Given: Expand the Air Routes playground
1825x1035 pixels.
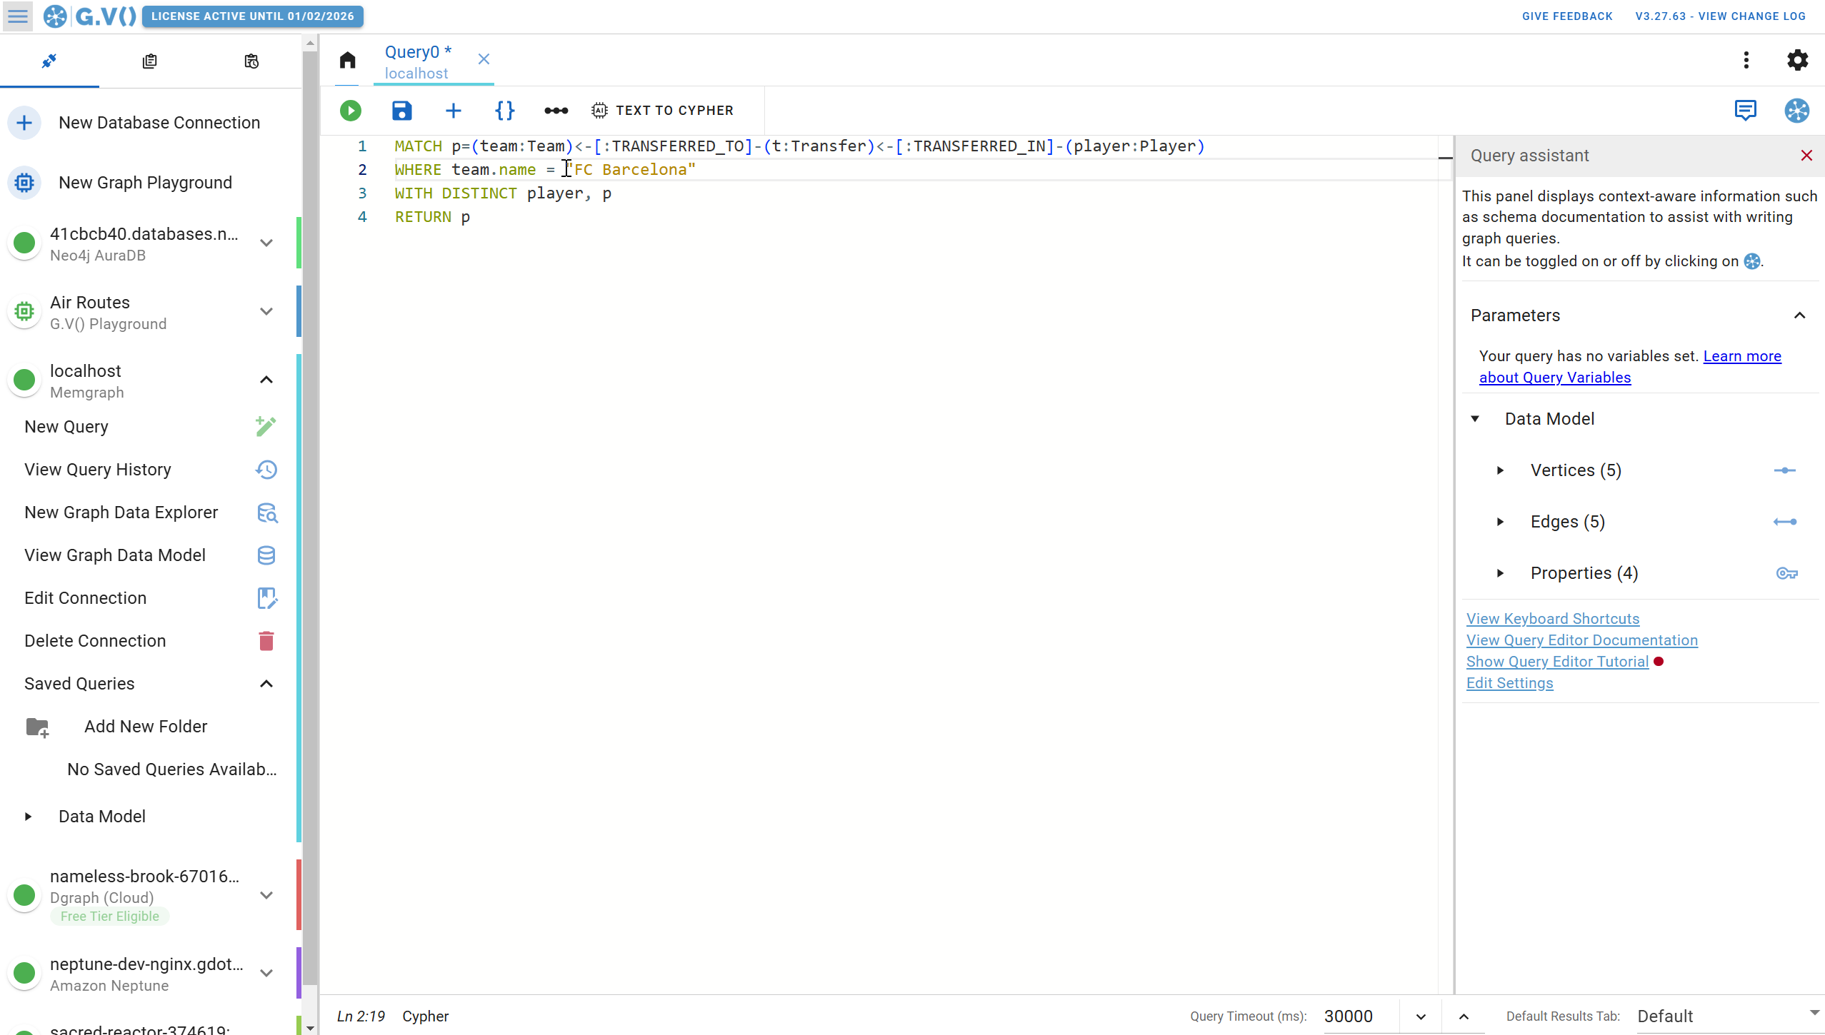Looking at the screenshot, I should click(x=266, y=311).
